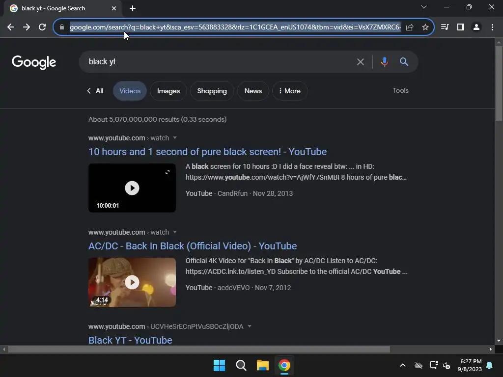Open Windows taskbar search
Screen dimensions: 503x377
241,365
